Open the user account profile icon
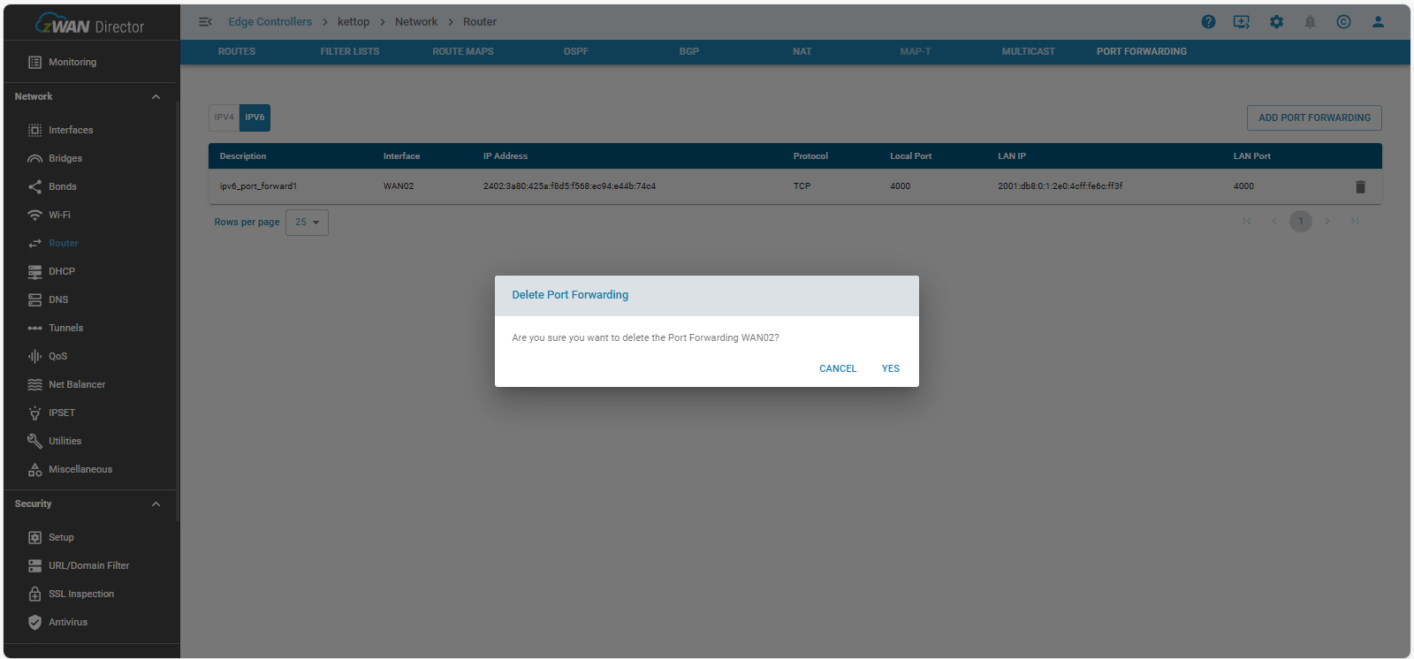This screenshot has width=1414, height=659. pos(1378,22)
